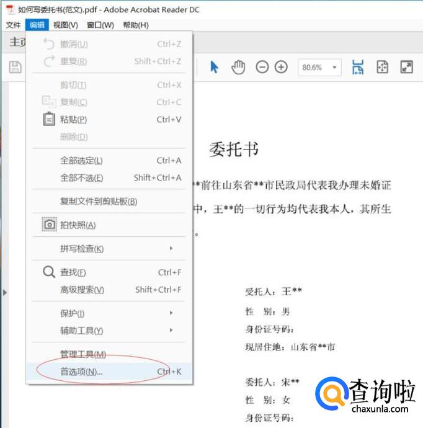Enter full screen mode icon
This screenshot has height=428, width=423.
pyautogui.click(x=407, y=67)
